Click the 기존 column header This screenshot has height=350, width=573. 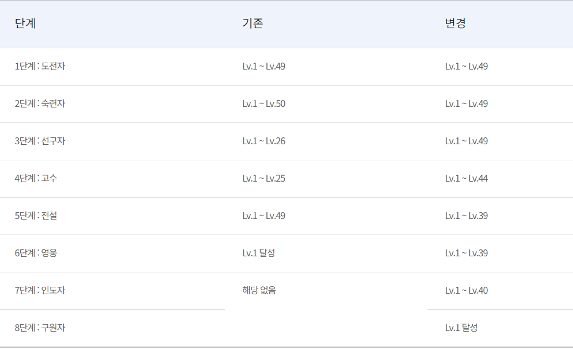tap(253, 24)
